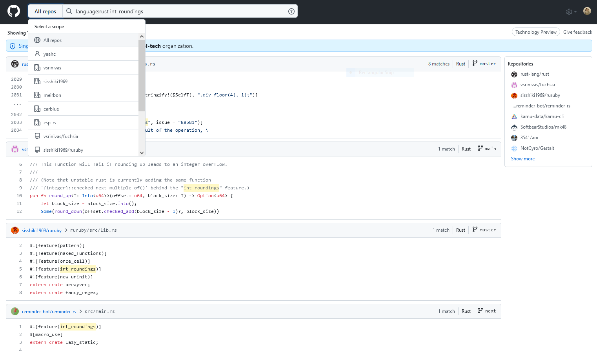Click SoftbearStudios avatar icon in sidebar
This screenshot has height=356, width=597.
coord(514,127)
